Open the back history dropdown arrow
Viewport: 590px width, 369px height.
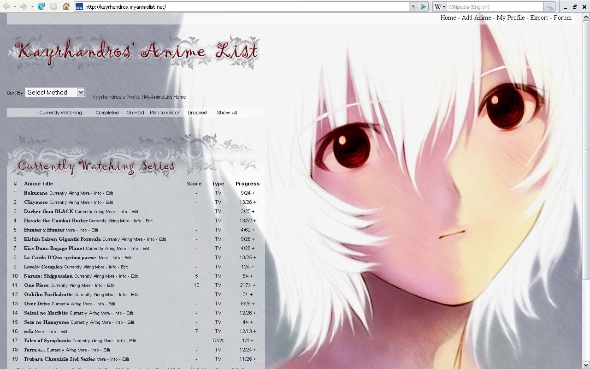pos(15,6)
